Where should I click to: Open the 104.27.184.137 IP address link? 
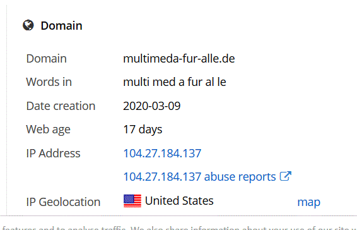click(162, 153)
